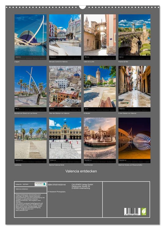The width and height of the screenshot is (165, 230).
Task: Click caption 'In den Gassen von Valencia'
Action: pyautogui.click(x=127, y=113)
